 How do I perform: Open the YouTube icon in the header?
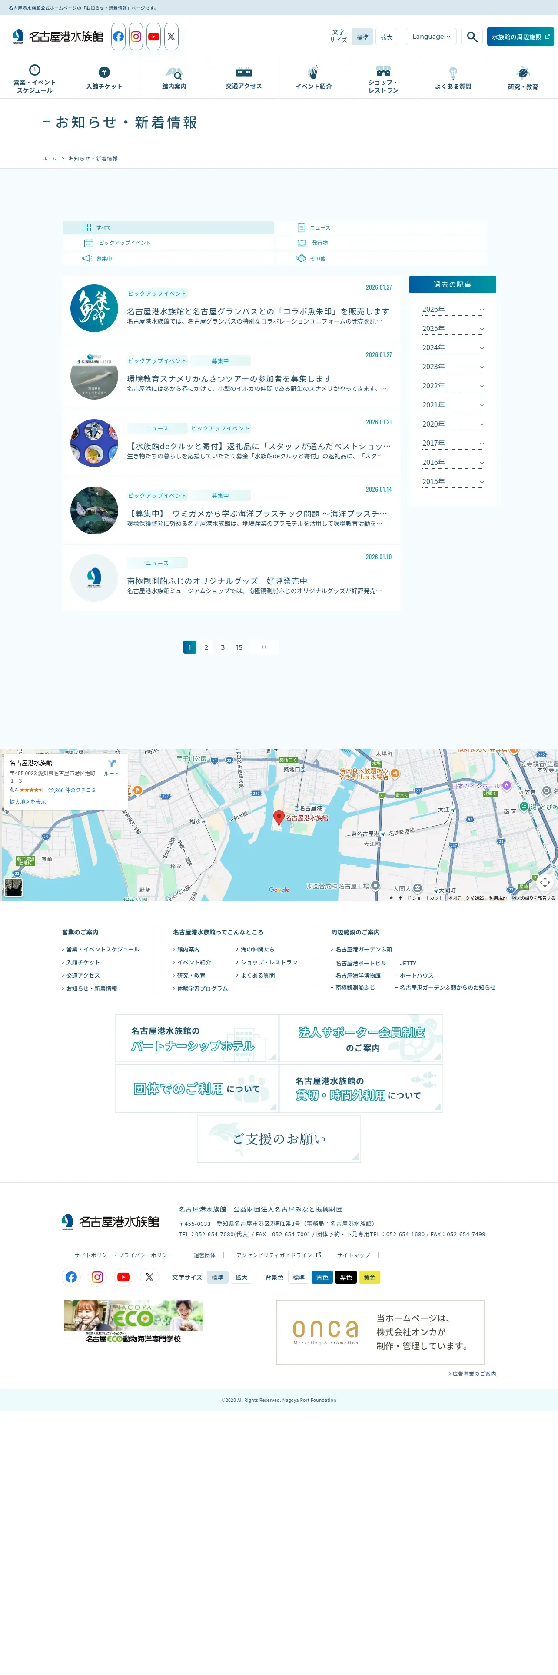pos(153,37)
